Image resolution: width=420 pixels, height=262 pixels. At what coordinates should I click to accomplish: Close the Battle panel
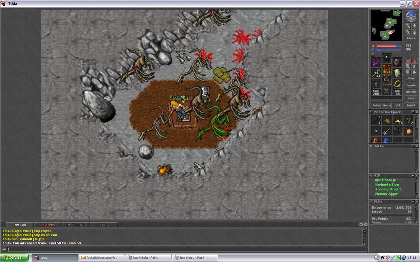pos(417,146)
